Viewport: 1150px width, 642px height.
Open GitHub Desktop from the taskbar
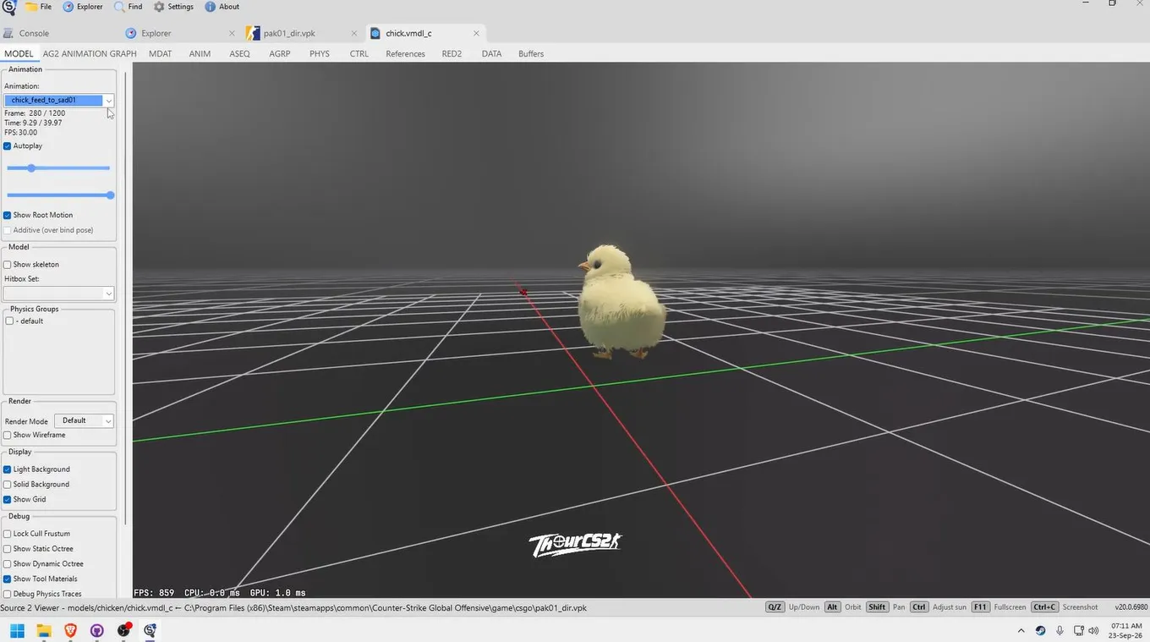(x=97, y=630)
